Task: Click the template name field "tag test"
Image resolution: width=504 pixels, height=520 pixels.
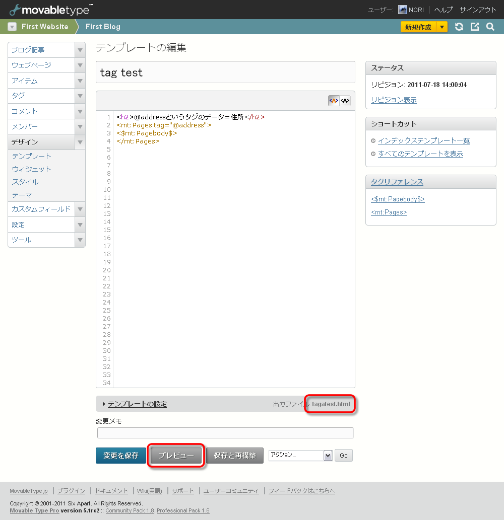Action: point(225,72)
